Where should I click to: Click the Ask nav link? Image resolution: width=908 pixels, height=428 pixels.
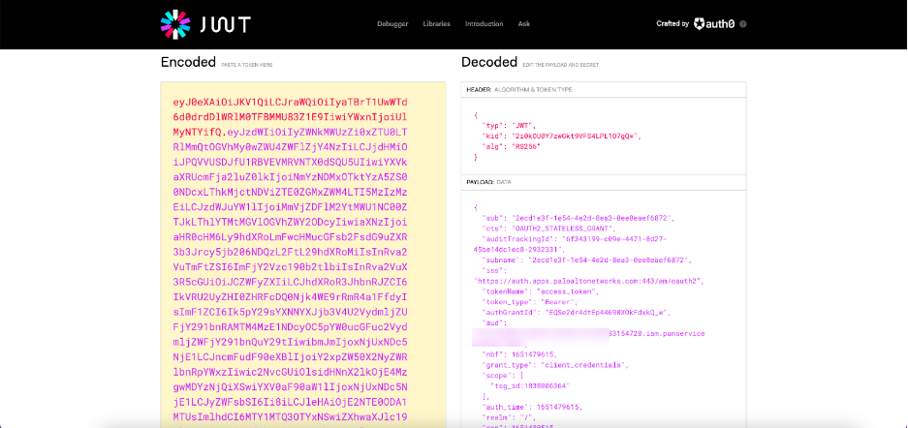(x=524, y=23)
